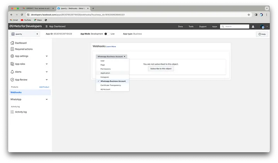Image resolution: width=278 pixels, height=163 pixels.
Task: Expand WhatsApp product section
Action: 47,99
